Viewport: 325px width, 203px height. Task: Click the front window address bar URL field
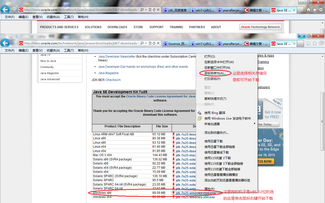[82, 43]
